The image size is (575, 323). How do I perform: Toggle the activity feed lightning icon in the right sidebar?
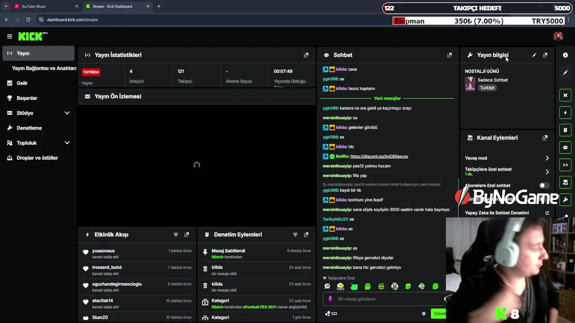tap(565, 113)
